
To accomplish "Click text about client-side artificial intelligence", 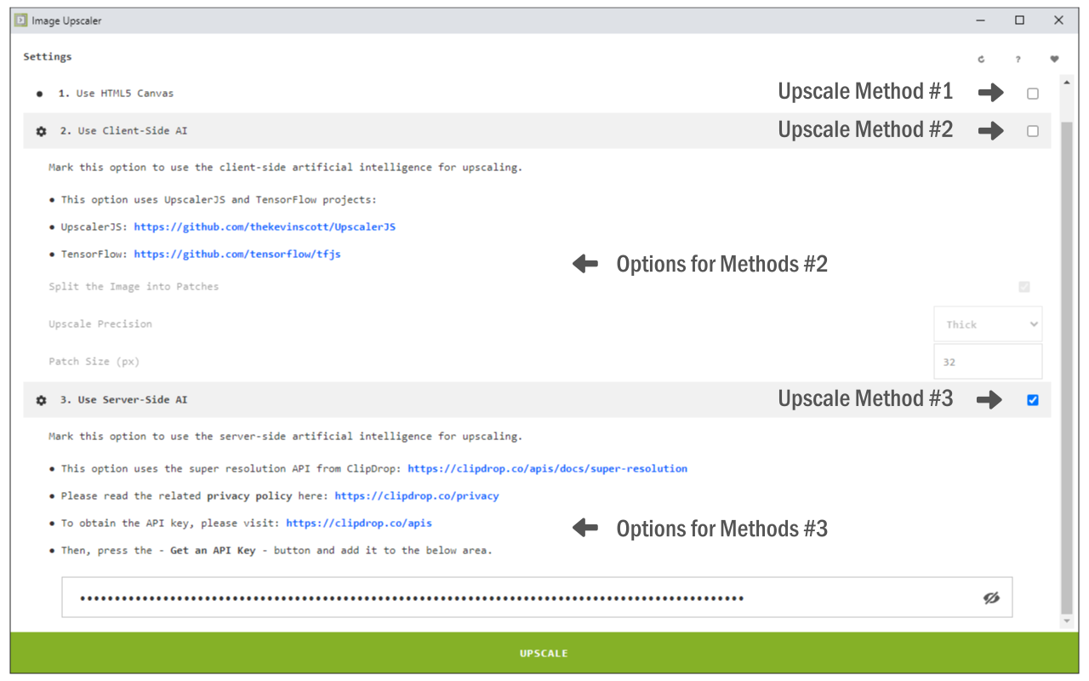I will pos(285,168).
